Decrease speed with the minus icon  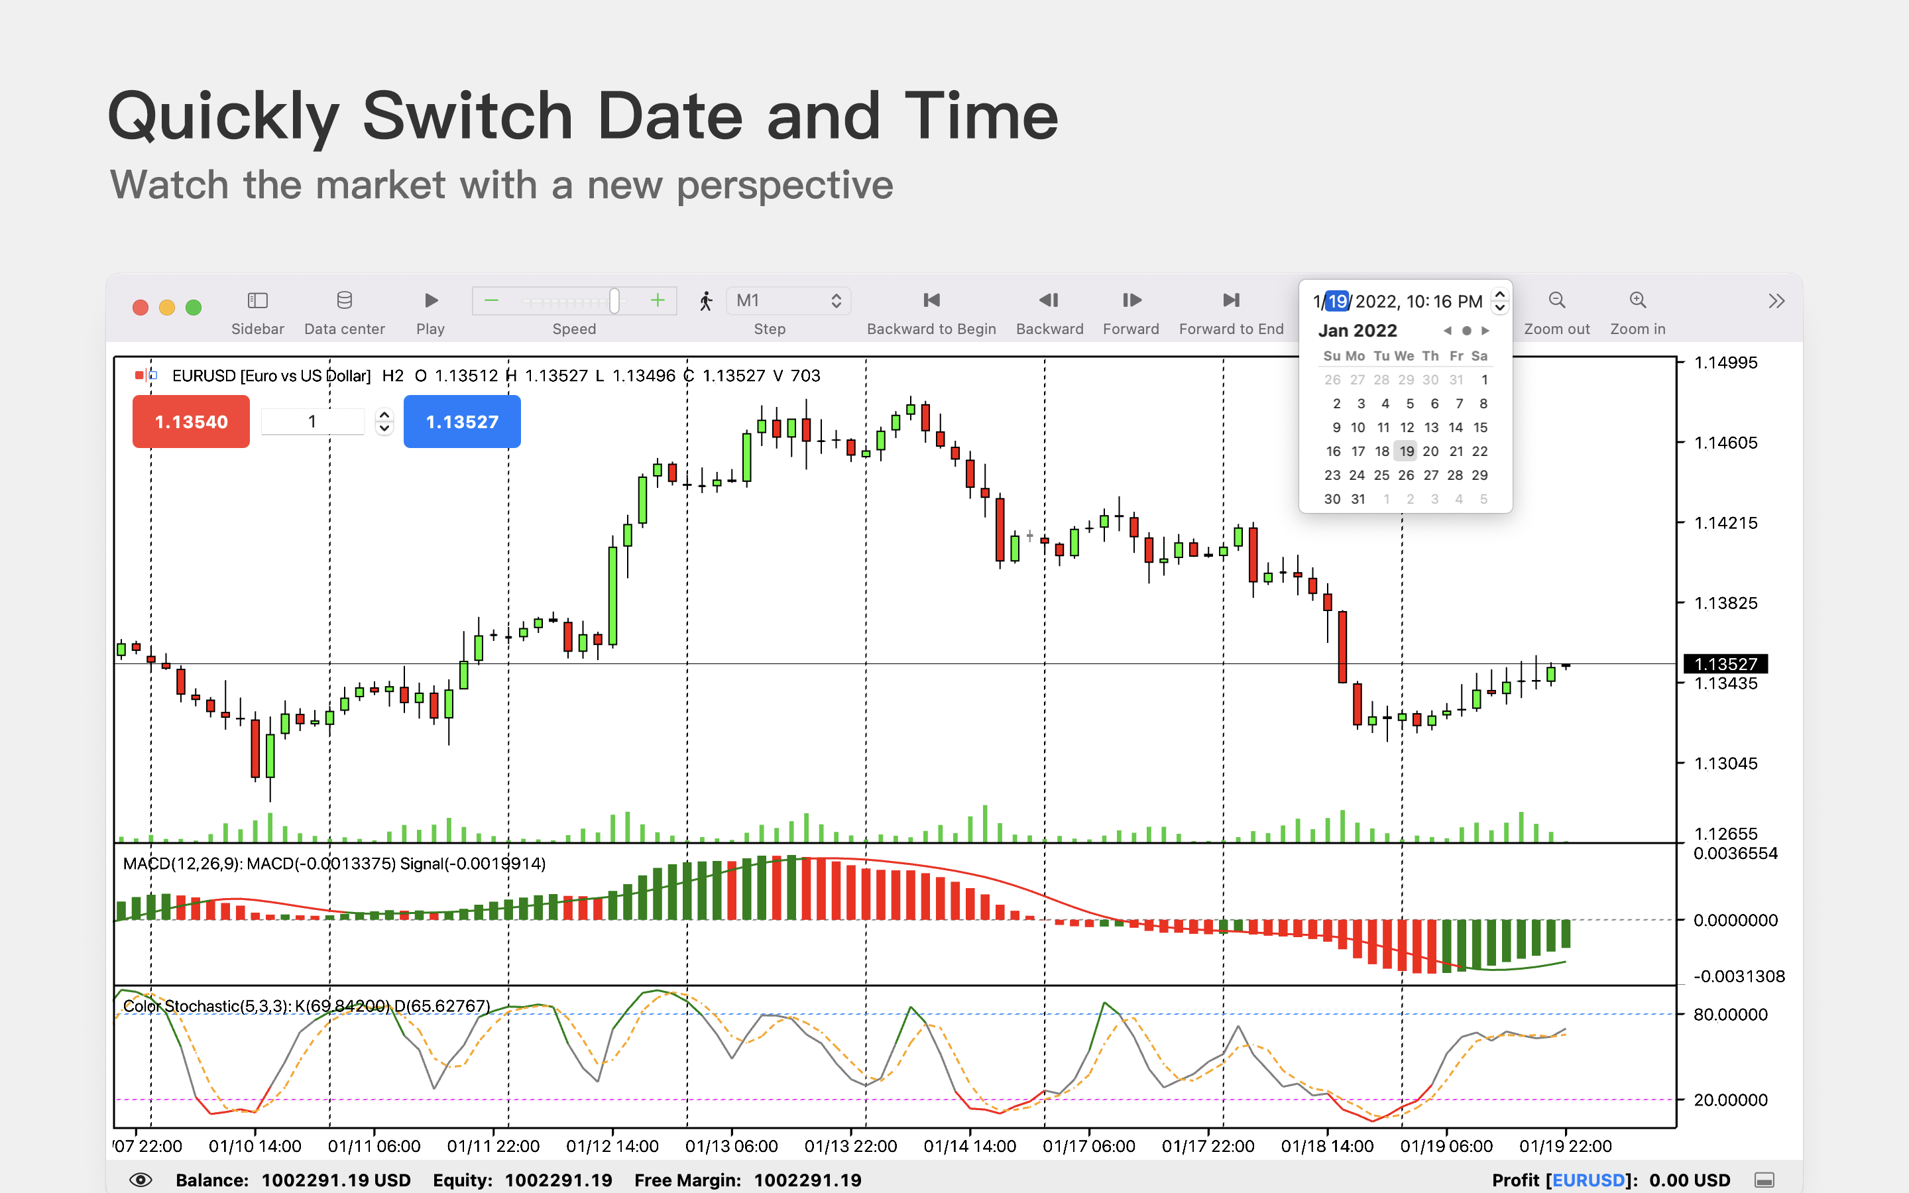coord(491,300)
